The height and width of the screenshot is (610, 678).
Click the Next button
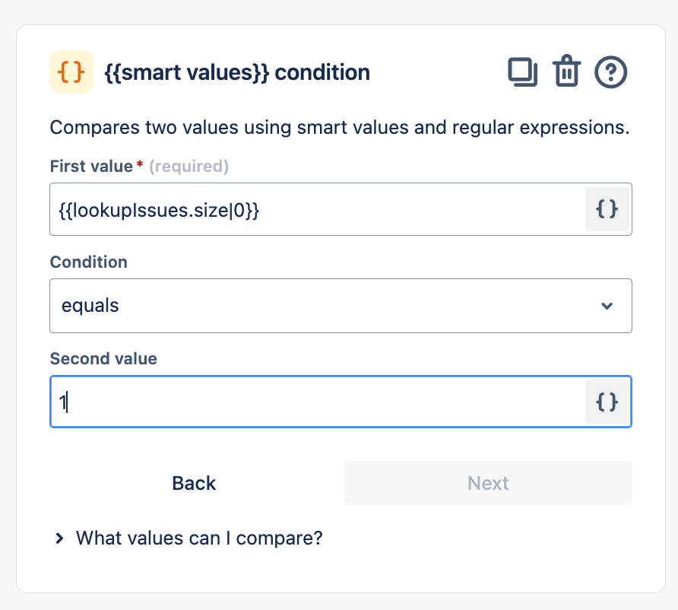click(x=488, y=483)
